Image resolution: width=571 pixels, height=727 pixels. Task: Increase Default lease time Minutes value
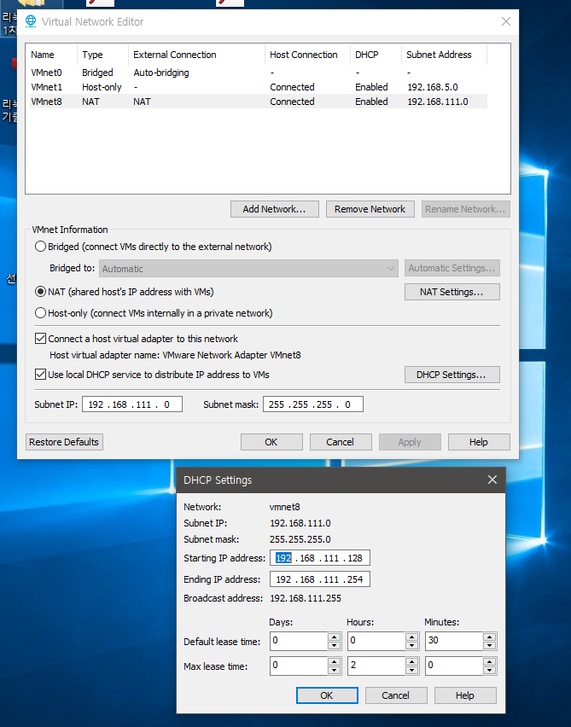[489, 637]
